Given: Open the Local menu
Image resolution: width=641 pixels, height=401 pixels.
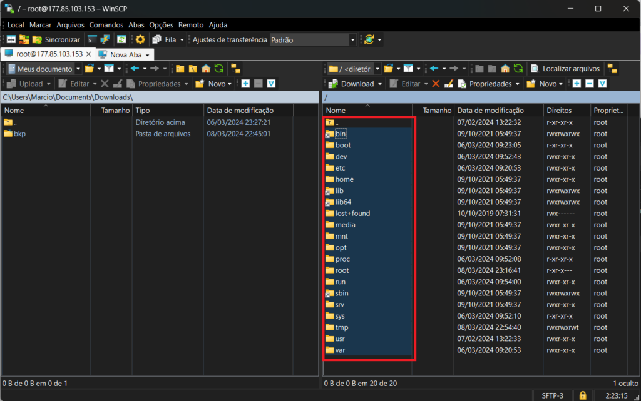Looking at the screenshot, I should pos(16,25).
